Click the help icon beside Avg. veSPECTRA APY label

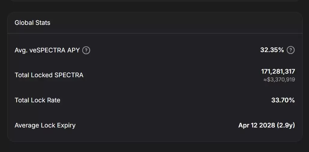tap(86, 50)
